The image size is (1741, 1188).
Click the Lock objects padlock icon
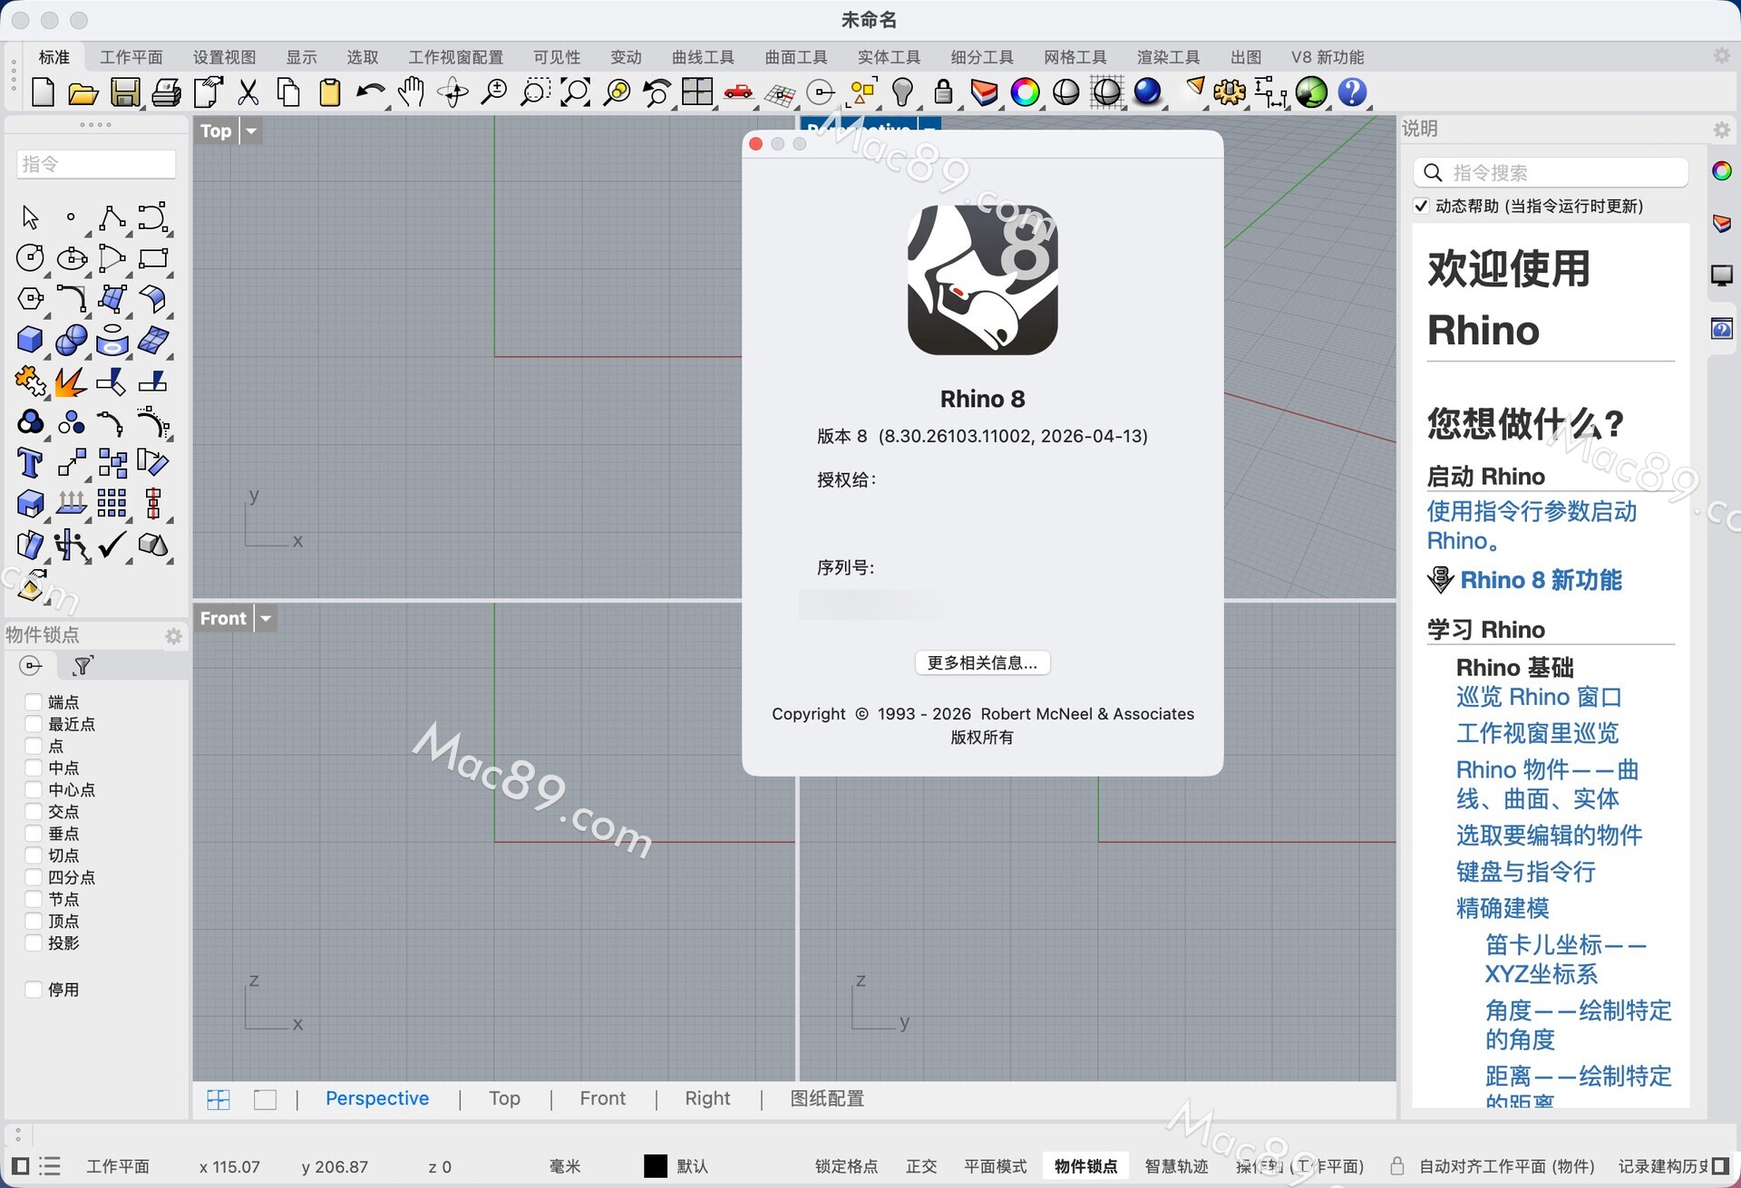943,92
